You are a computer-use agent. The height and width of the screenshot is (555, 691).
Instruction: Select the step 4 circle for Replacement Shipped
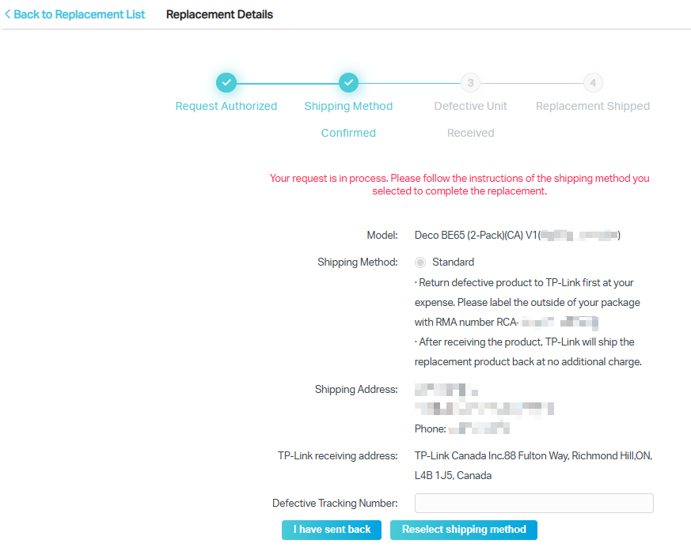tap(593, 82)
